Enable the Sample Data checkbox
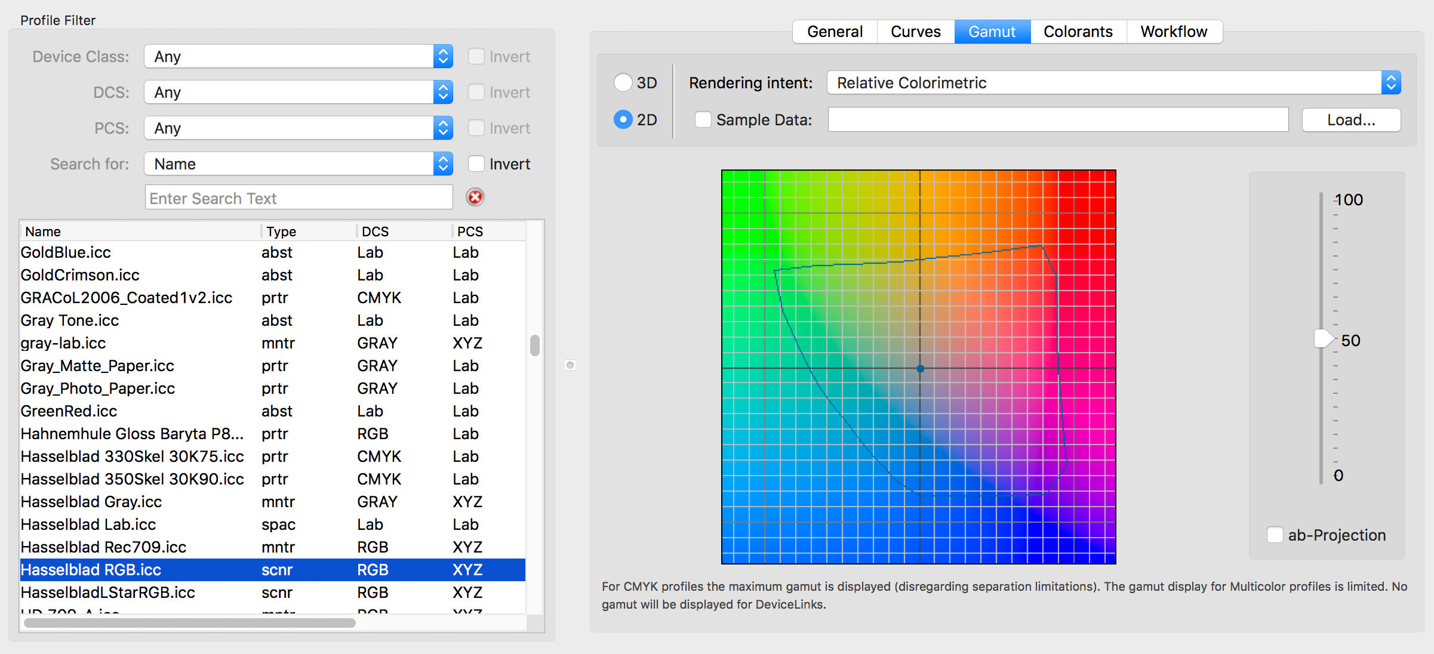Image resolution: width=1434 pixels, height=654 pixels. pos(703,120)
